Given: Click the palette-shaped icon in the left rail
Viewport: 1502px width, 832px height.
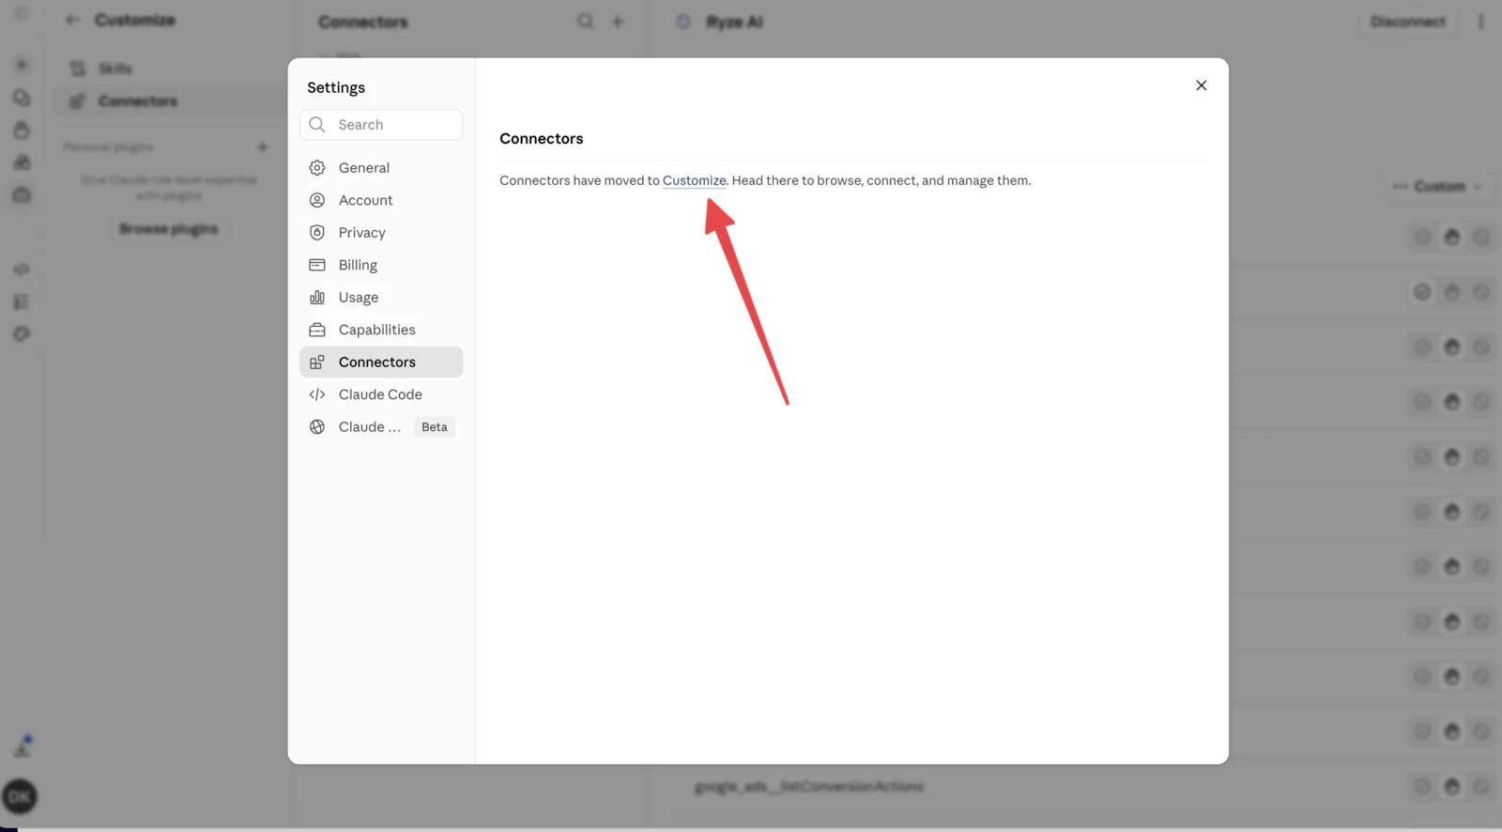Looking at the screenshot, I should point(22,334).
